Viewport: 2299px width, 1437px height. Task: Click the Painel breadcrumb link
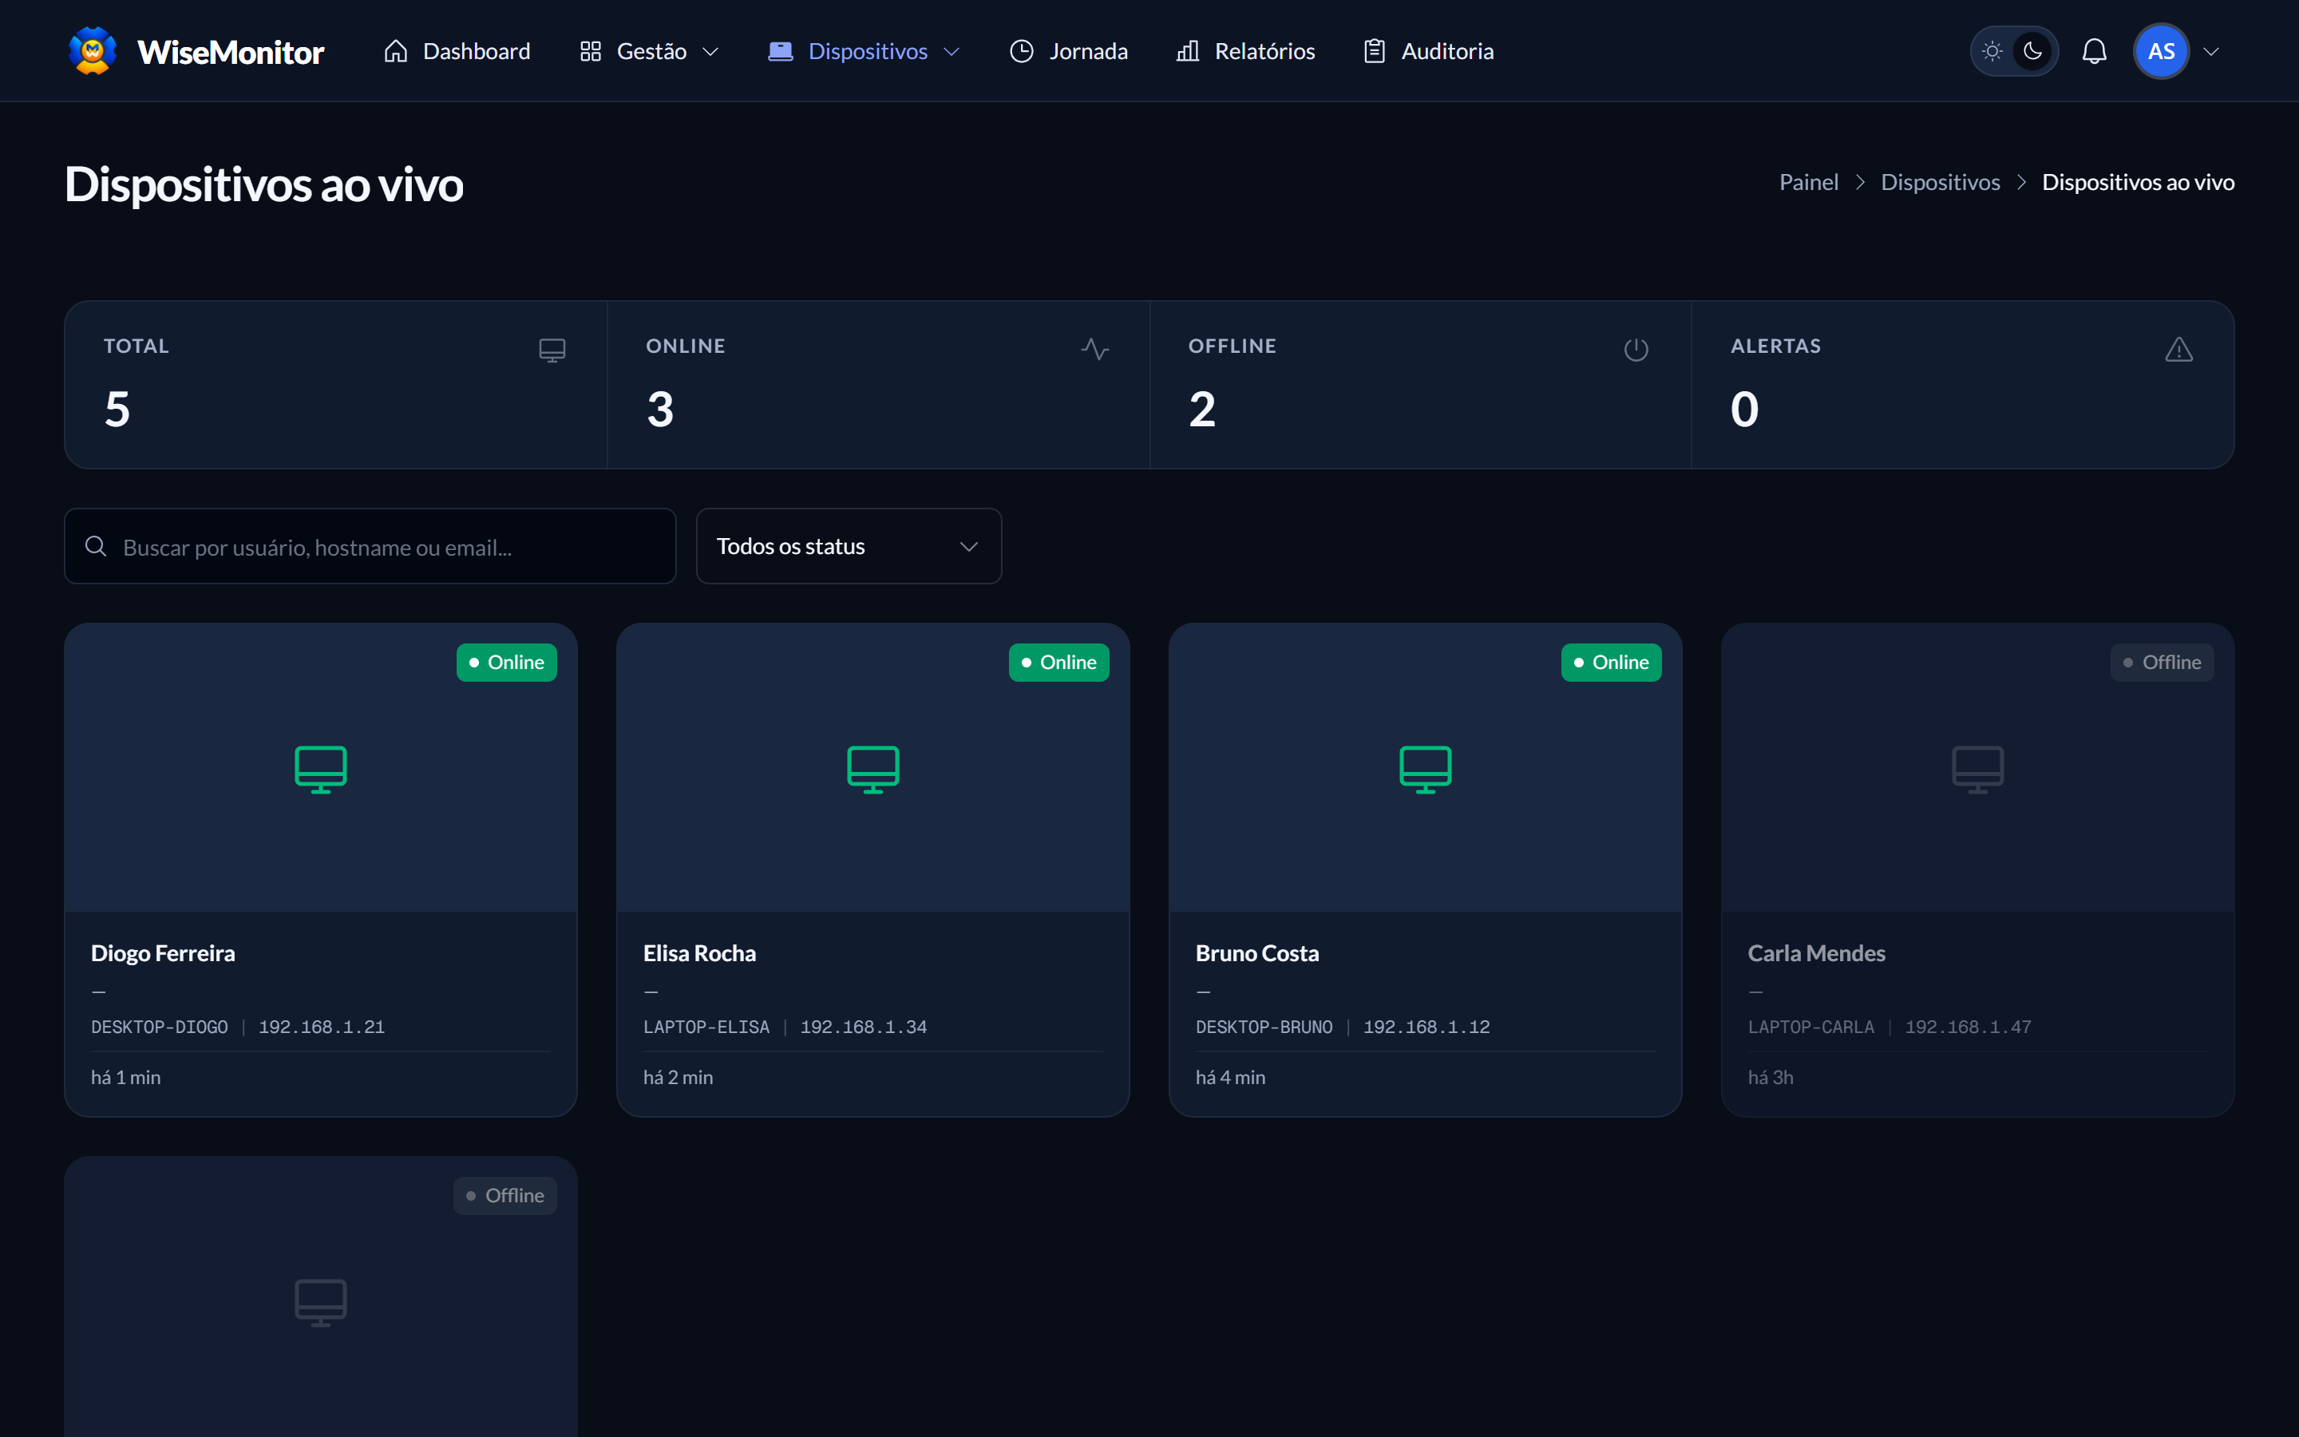point(1808,183)
